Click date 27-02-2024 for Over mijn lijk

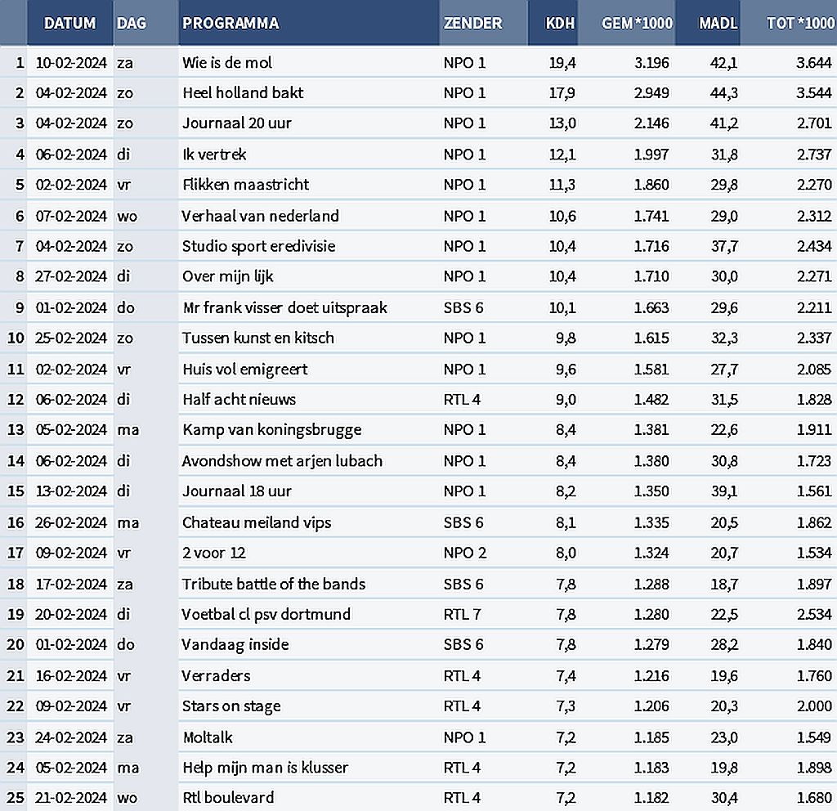pos(71,276)
